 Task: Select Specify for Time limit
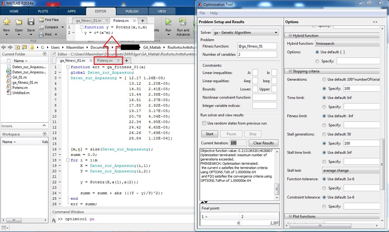[324, 107]
